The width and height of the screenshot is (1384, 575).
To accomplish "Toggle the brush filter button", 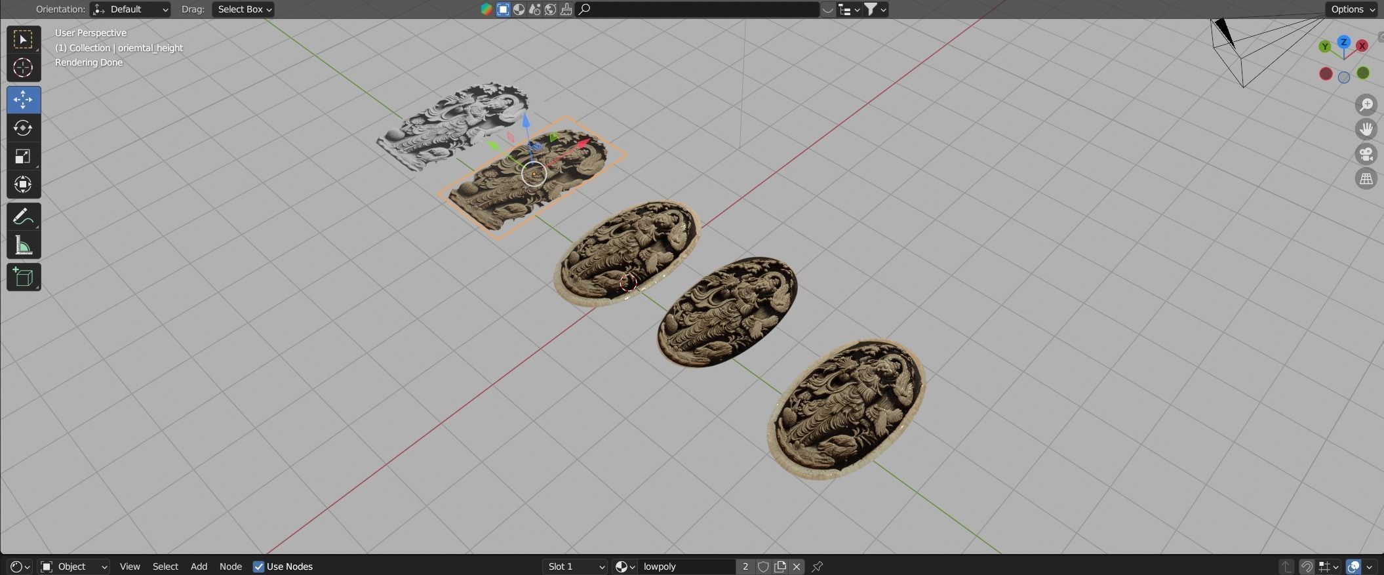I will pyautogui.click(x=566, y=9).
